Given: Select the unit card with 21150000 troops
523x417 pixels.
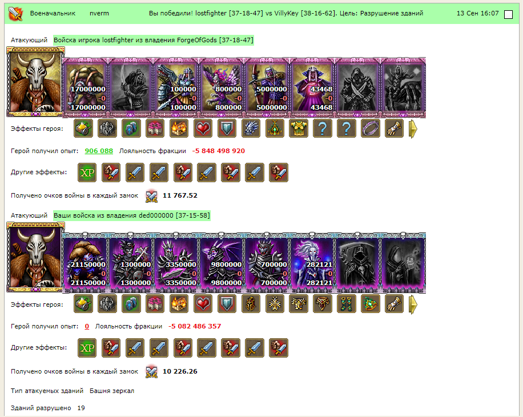Looking at the screenshot, I should click(86, 263).
